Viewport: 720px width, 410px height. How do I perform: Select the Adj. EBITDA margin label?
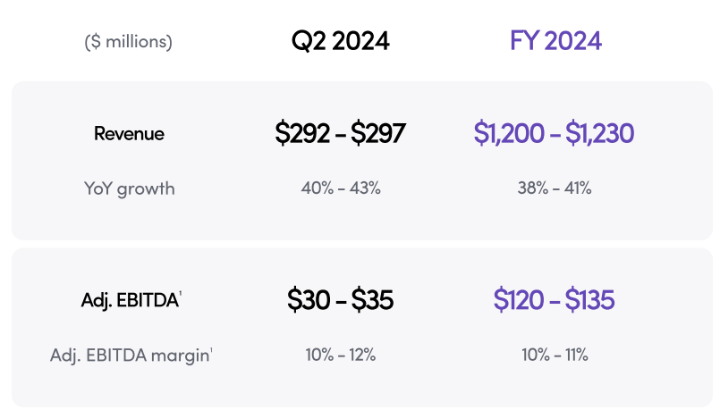pyautogui.click(x=129, y=355)
